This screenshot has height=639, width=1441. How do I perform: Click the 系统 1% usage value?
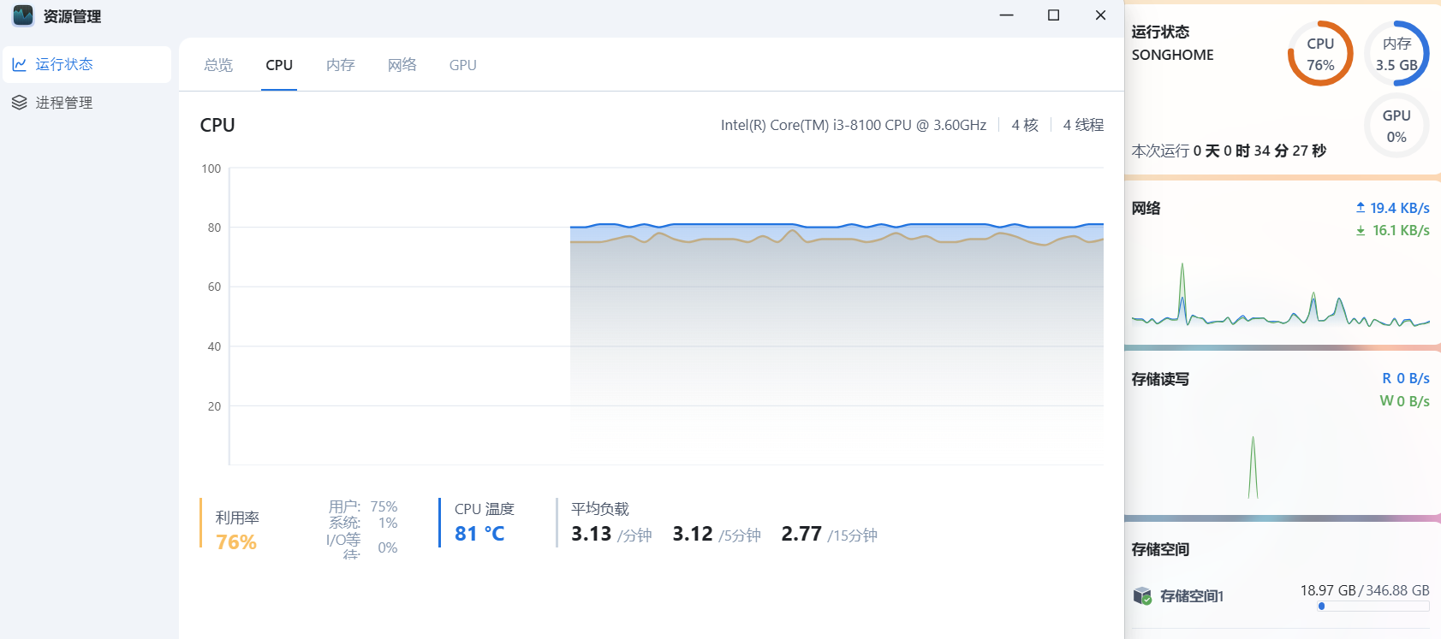pos(388,523)
